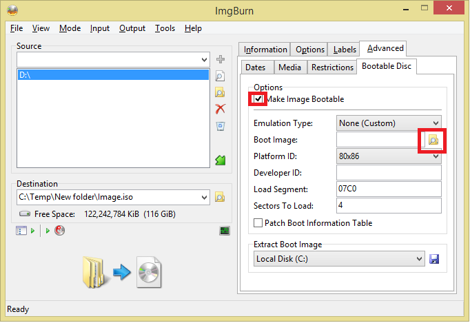Screen dimensions: 470x323
Task: Enable Patch Boot Information Table
Action: pos(258,223)
